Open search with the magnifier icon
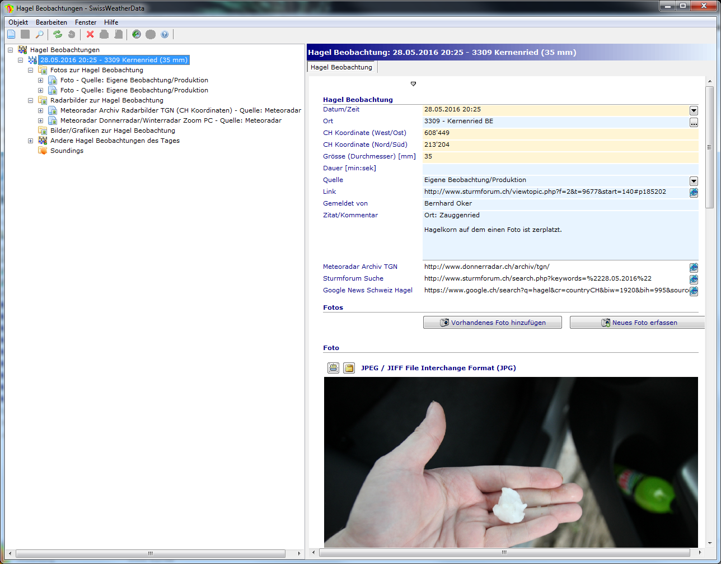The image size is (721, 564). [x=39, y=35]
